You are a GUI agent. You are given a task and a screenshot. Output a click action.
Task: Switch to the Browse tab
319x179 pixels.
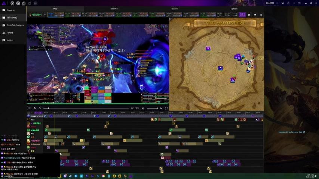(x=114, y=9)
